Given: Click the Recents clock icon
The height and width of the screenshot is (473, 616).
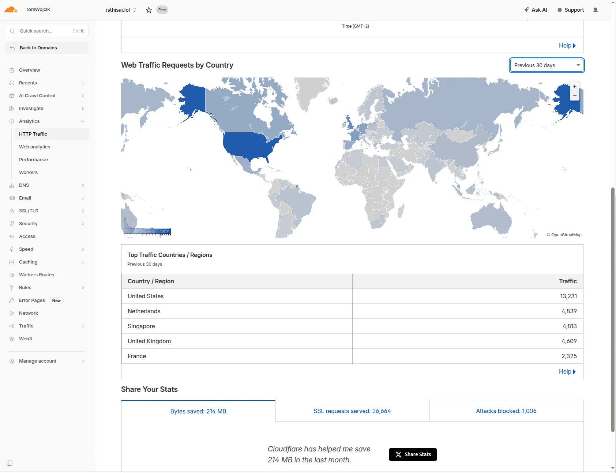Looking at the screenshot, I should point(12,83).
